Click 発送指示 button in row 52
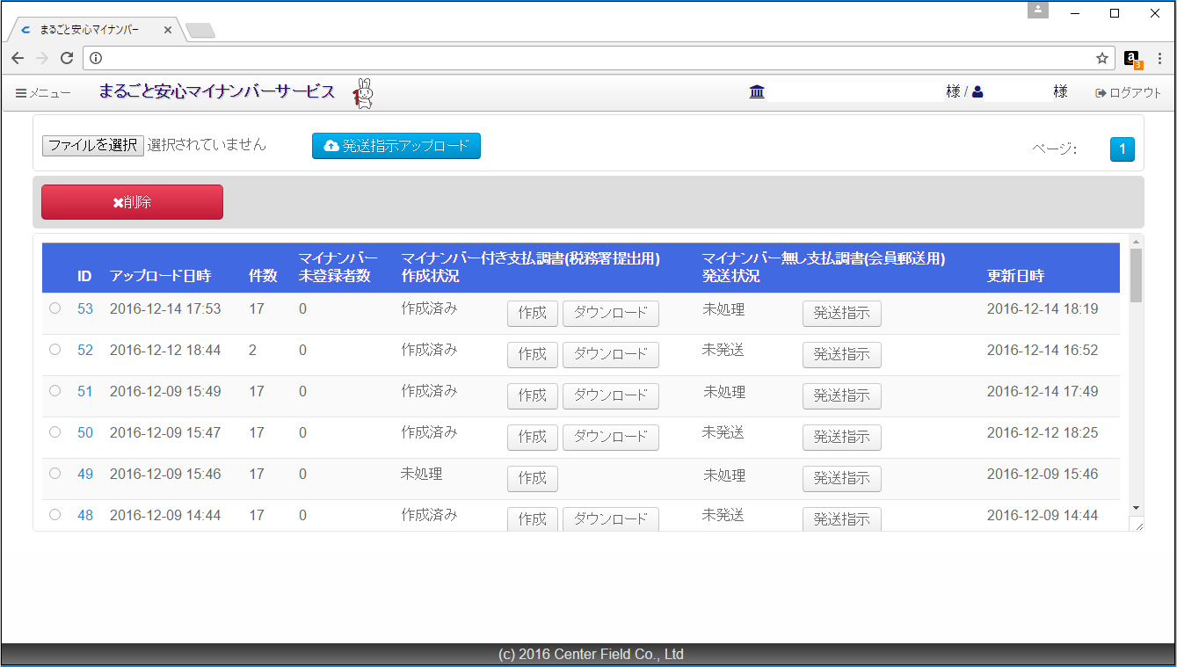This screenshot has height=667, width=1177. (842, 355)
